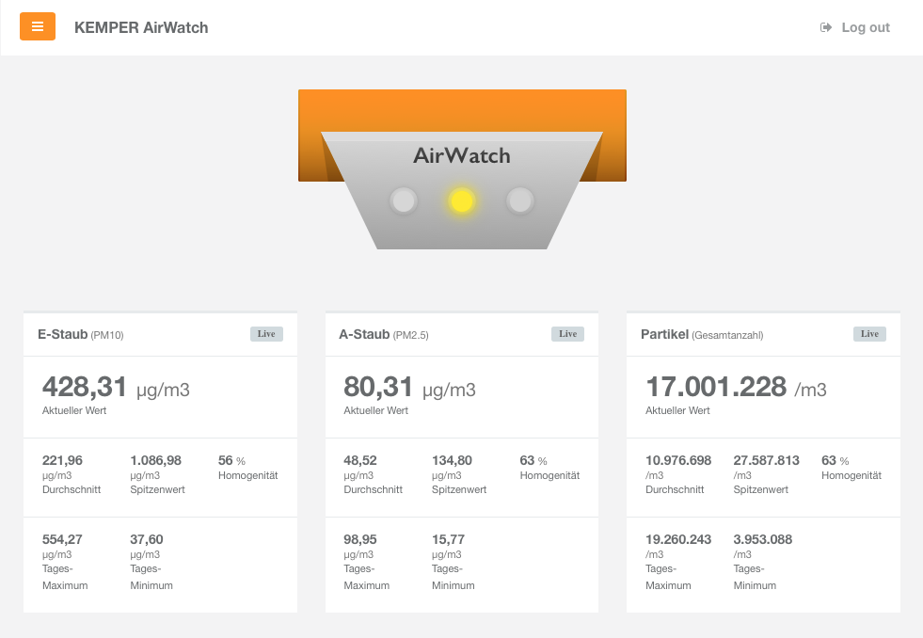Screen dimensions: 923x638
Task: Select the Partikel (Gesamtanzahl) card header
Action: [763, 334]
